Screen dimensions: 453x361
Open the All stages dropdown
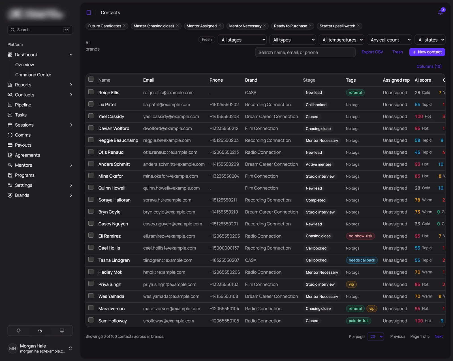(x=242, y=40)
